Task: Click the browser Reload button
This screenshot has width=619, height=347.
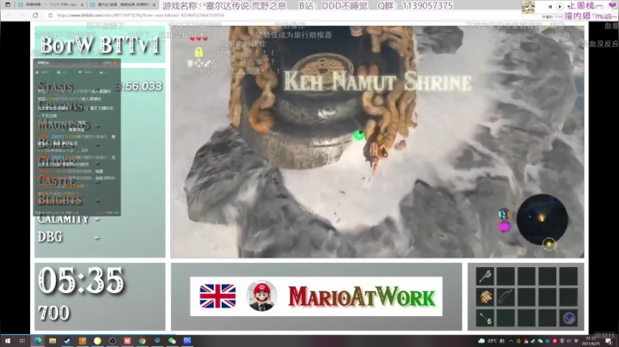Action: click(35, 15)
